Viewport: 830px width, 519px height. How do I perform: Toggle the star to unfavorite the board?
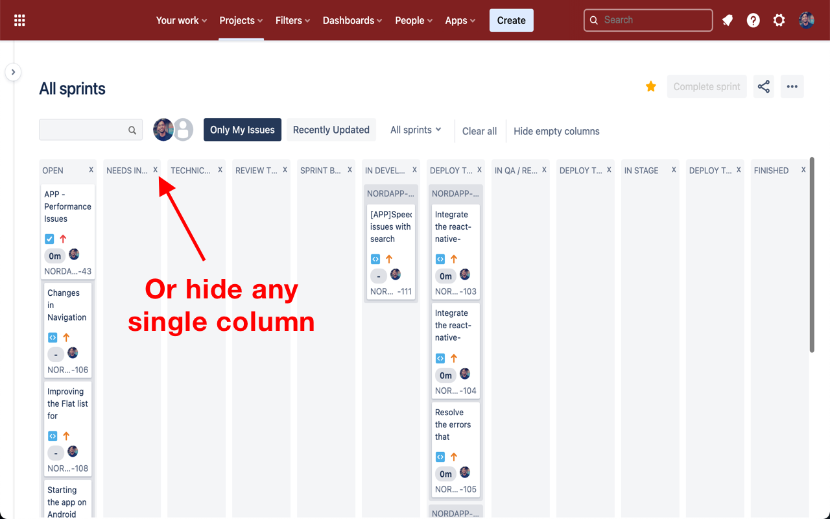[x=650, y=85]
